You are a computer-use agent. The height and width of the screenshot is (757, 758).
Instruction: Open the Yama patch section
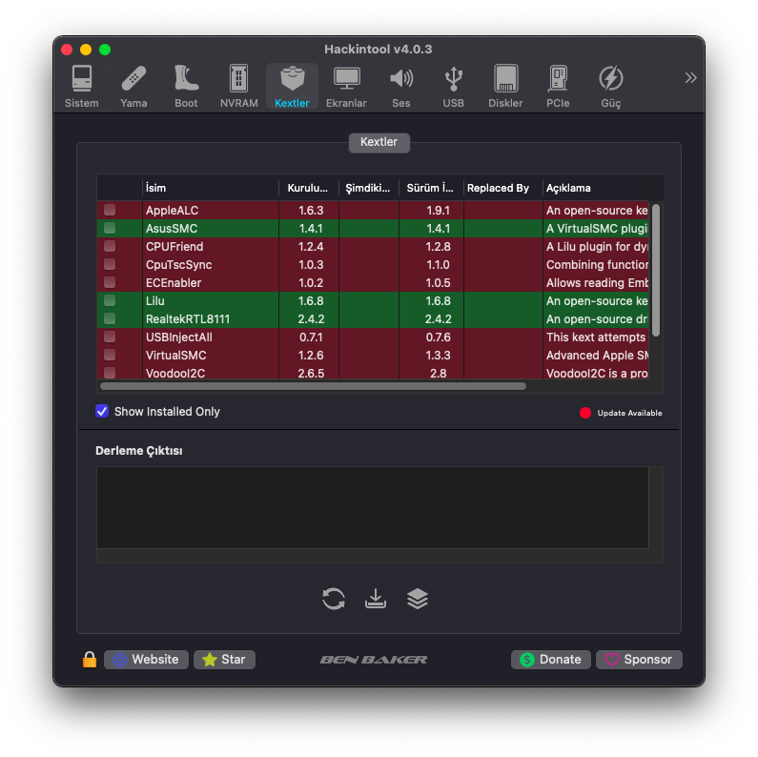pos(133,86)
